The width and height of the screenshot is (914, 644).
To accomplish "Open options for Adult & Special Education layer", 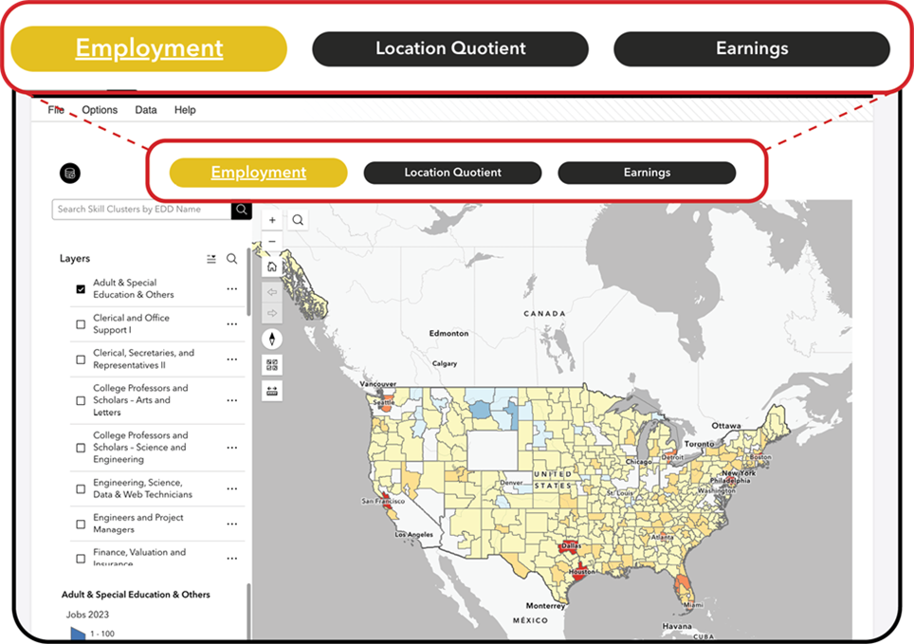I will [x=231, y=289].
